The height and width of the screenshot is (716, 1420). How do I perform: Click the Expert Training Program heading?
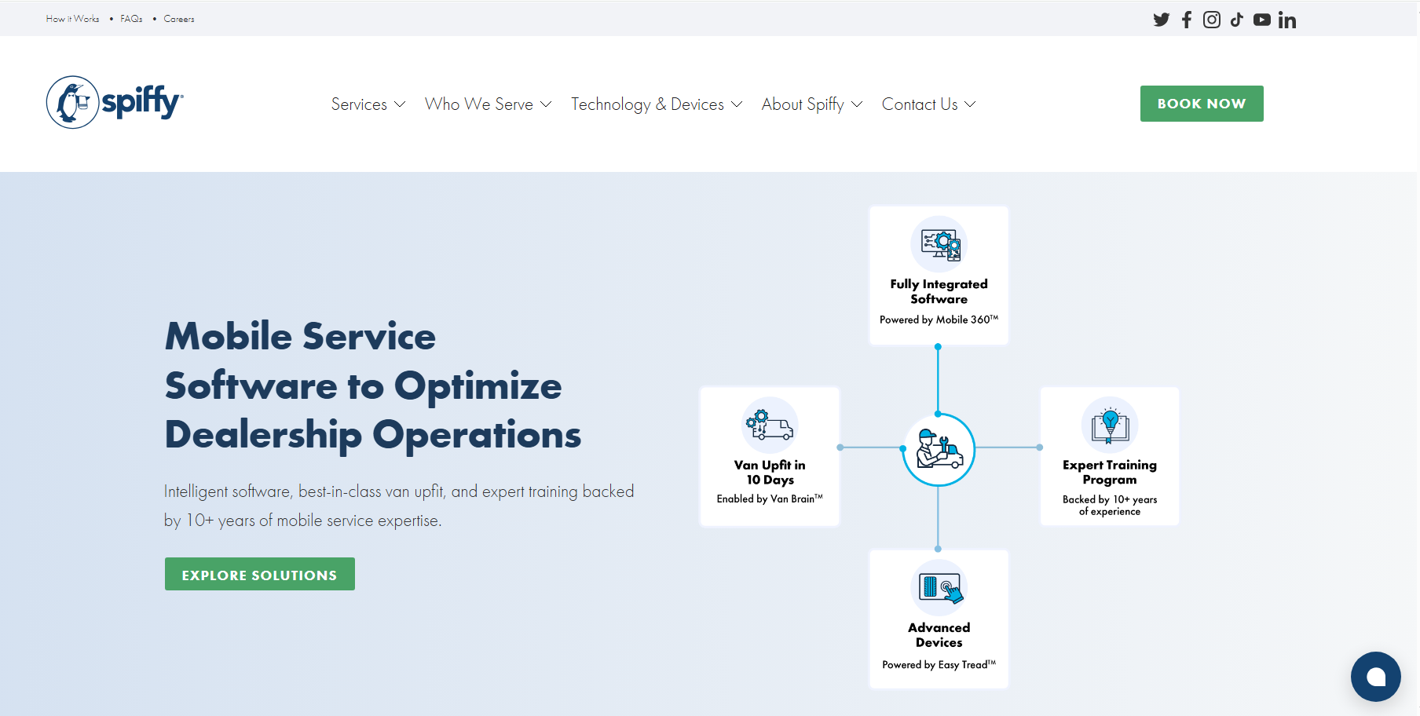coord(1110,472)
